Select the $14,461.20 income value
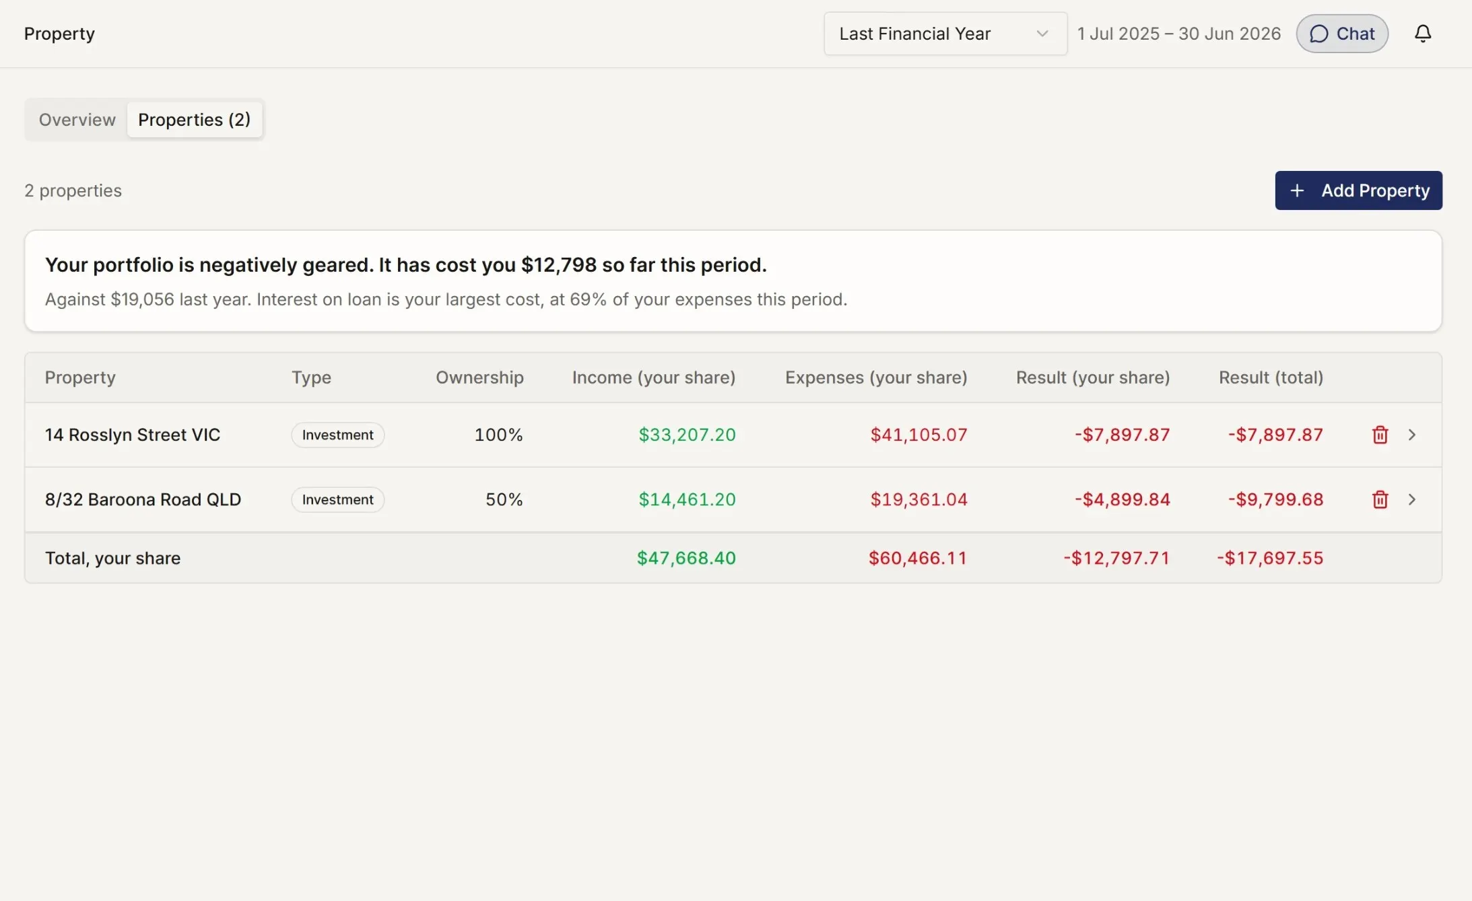Viewport: 1472px width, 901px height. tap(687, 499)
